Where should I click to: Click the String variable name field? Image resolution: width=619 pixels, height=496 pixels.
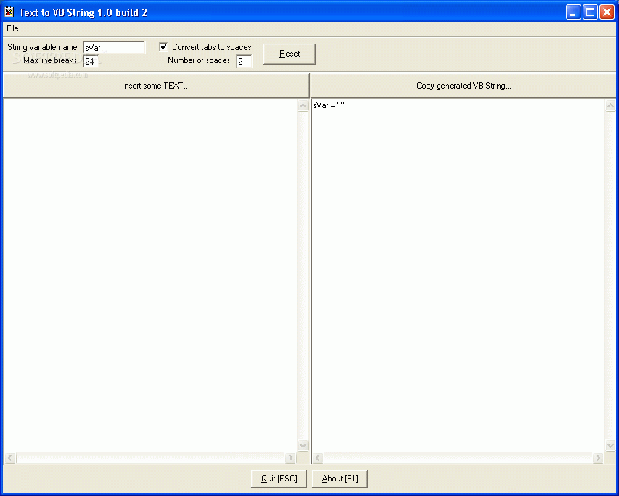[x=114, y=47]
